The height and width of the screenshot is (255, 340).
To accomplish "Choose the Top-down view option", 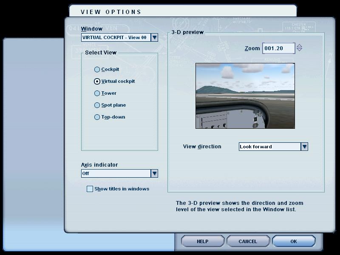I will pos(97,117).
